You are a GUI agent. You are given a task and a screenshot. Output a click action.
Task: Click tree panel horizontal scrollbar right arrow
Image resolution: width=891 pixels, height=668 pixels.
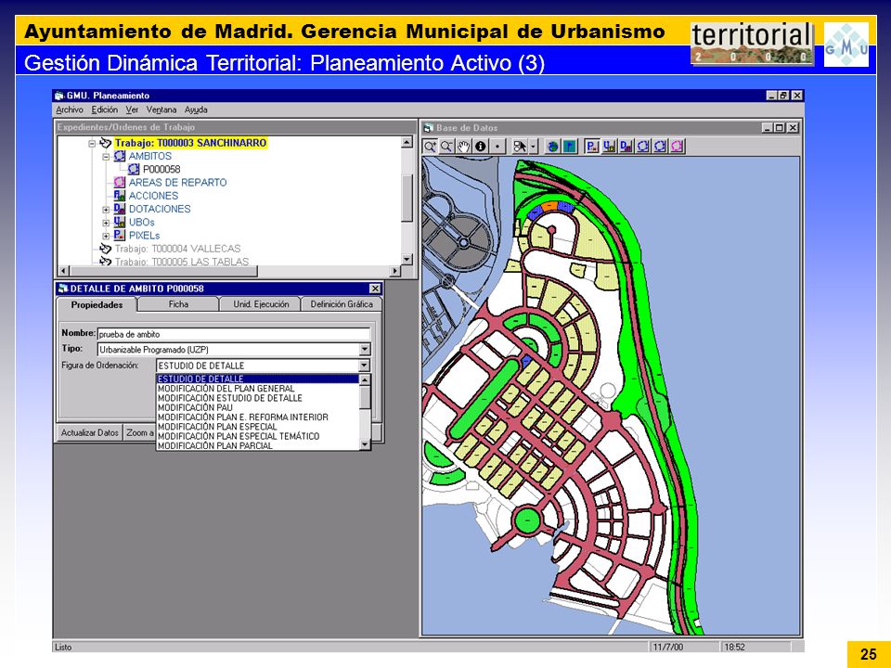[x=395, y=271]
